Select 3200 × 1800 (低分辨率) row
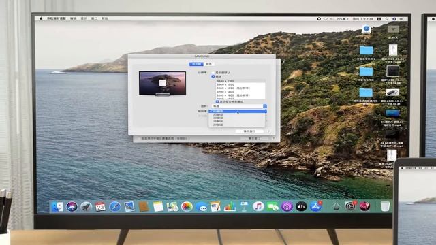 [x=240, y=95]
